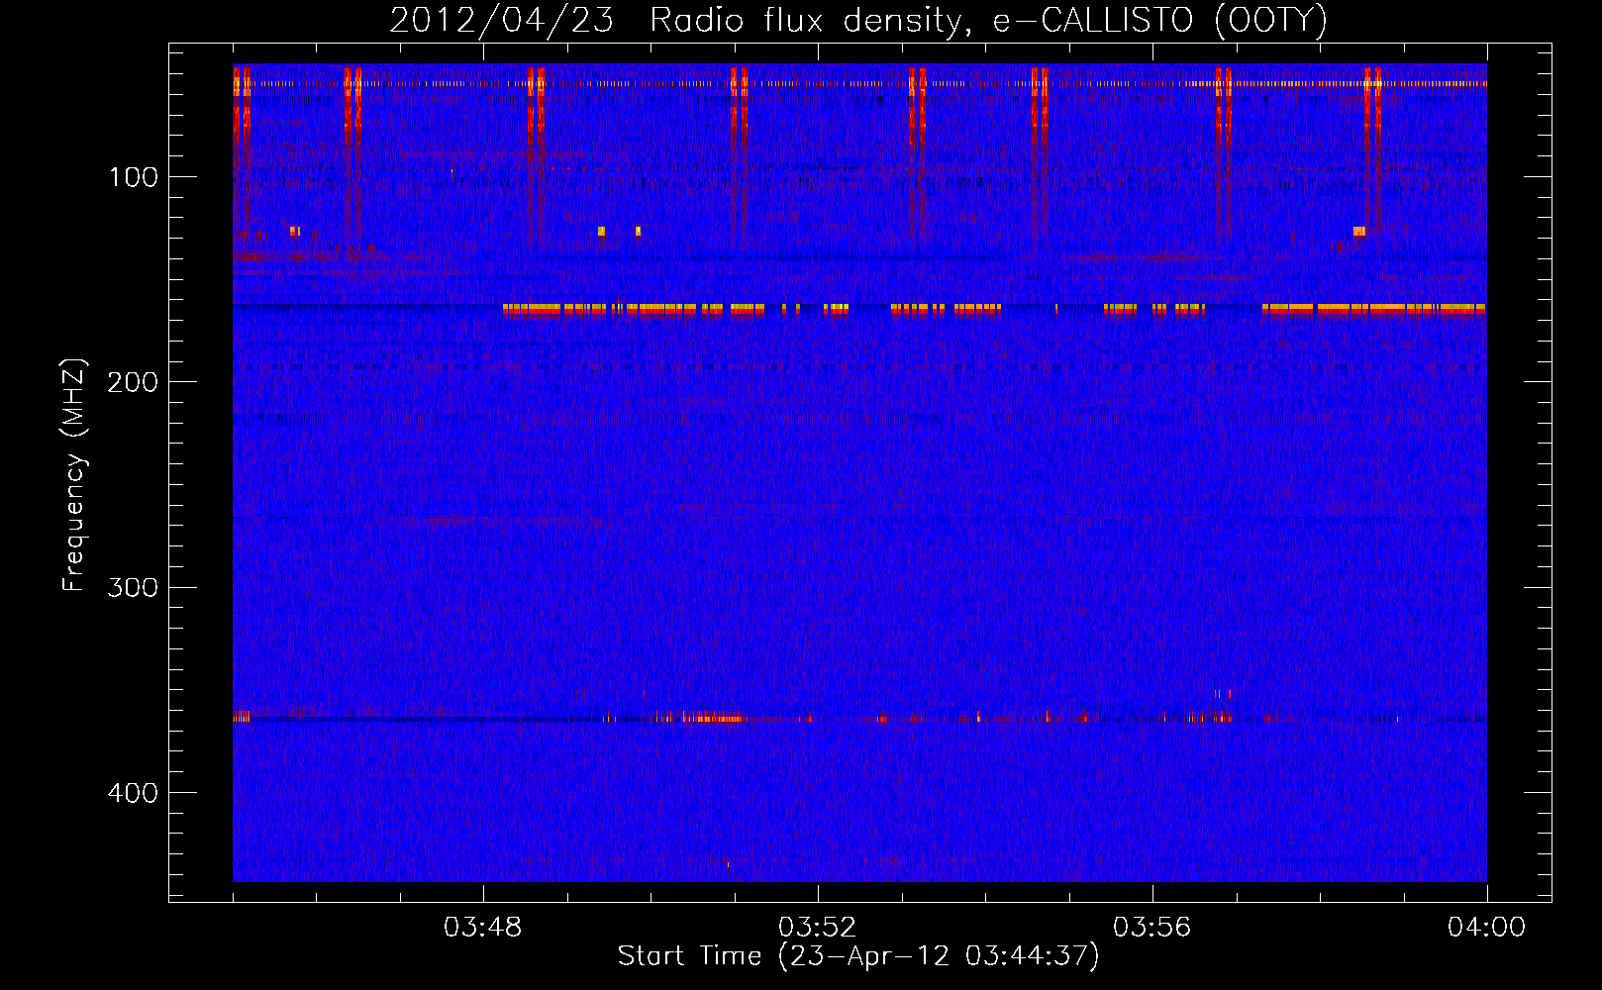Click the 03:52 time tick label
Image resolution: width=1602 pixels, height=990 pixels.
(x=817, y=928)
